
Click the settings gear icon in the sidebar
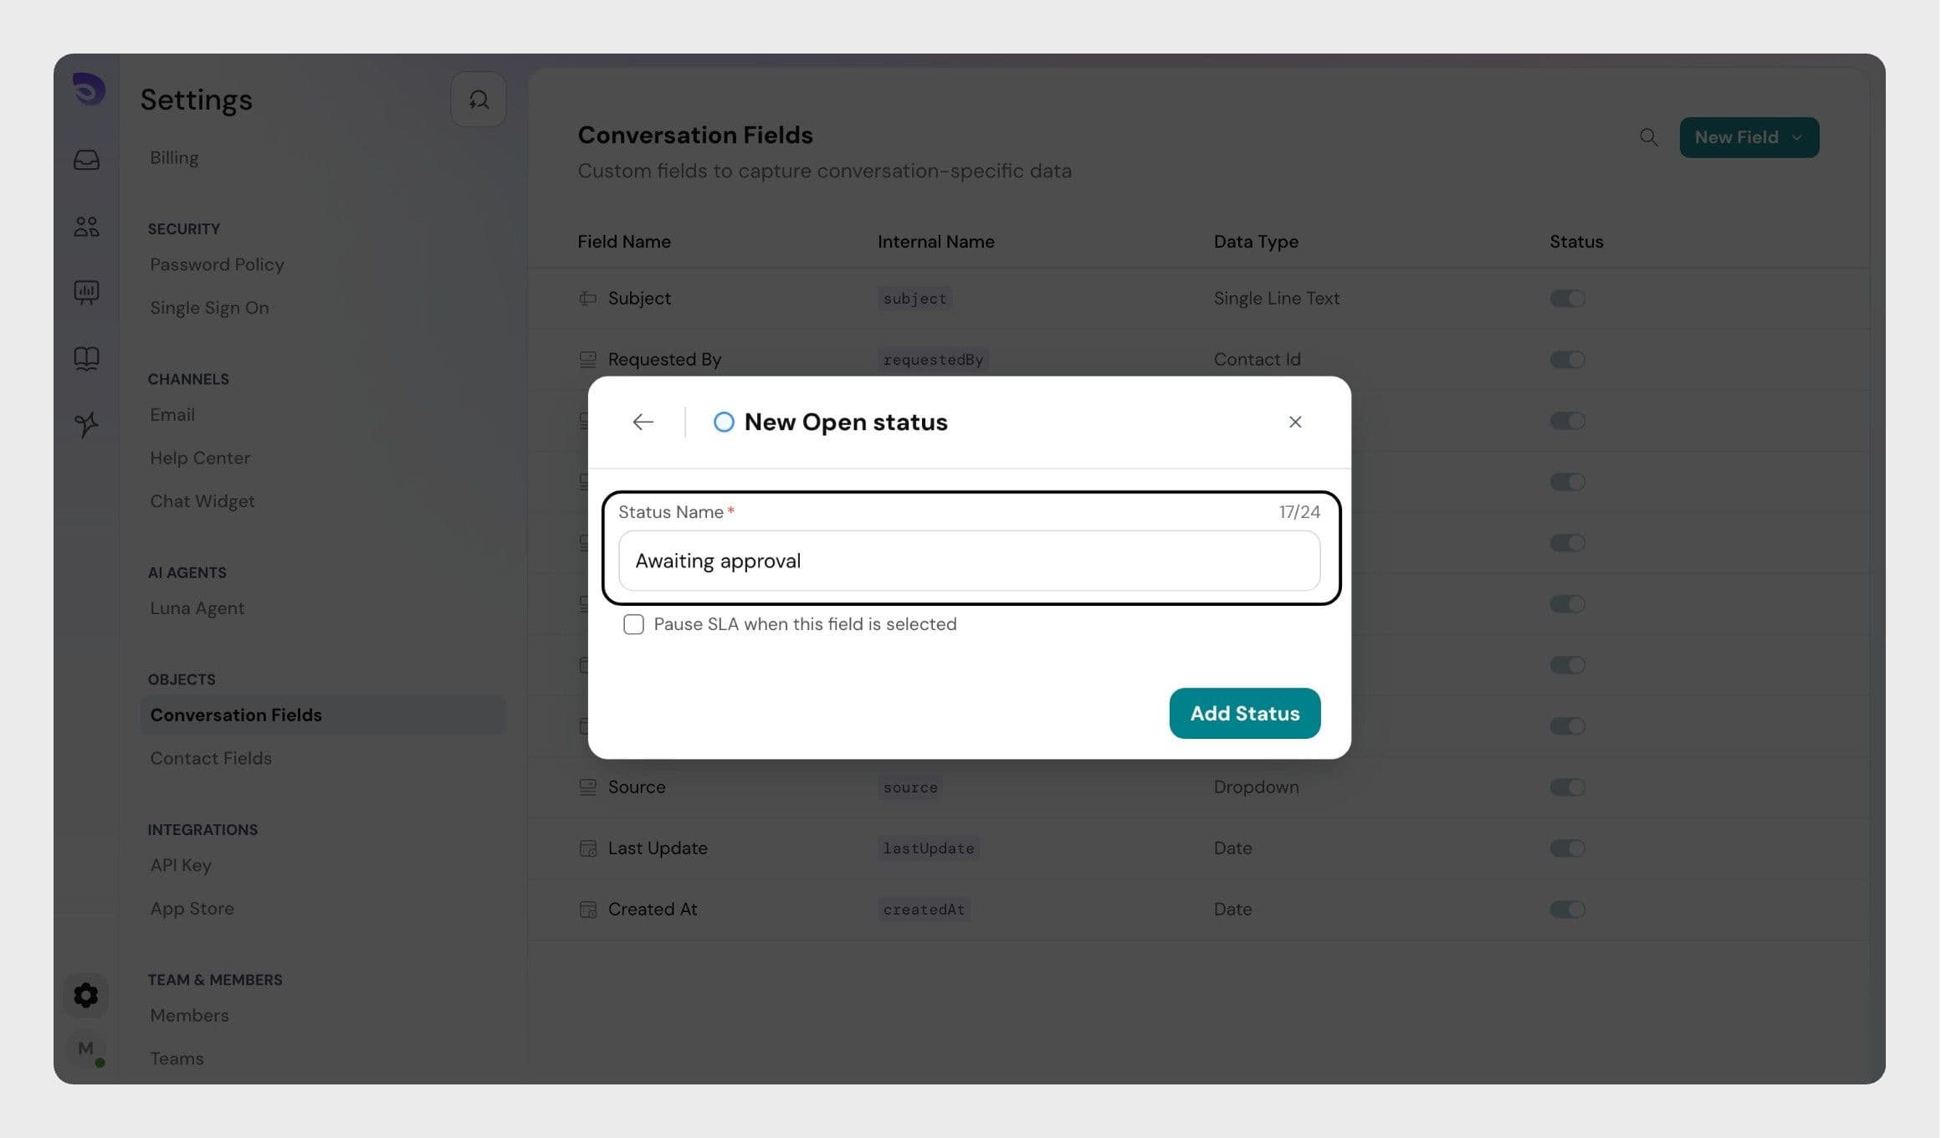(x=86, y=995)
